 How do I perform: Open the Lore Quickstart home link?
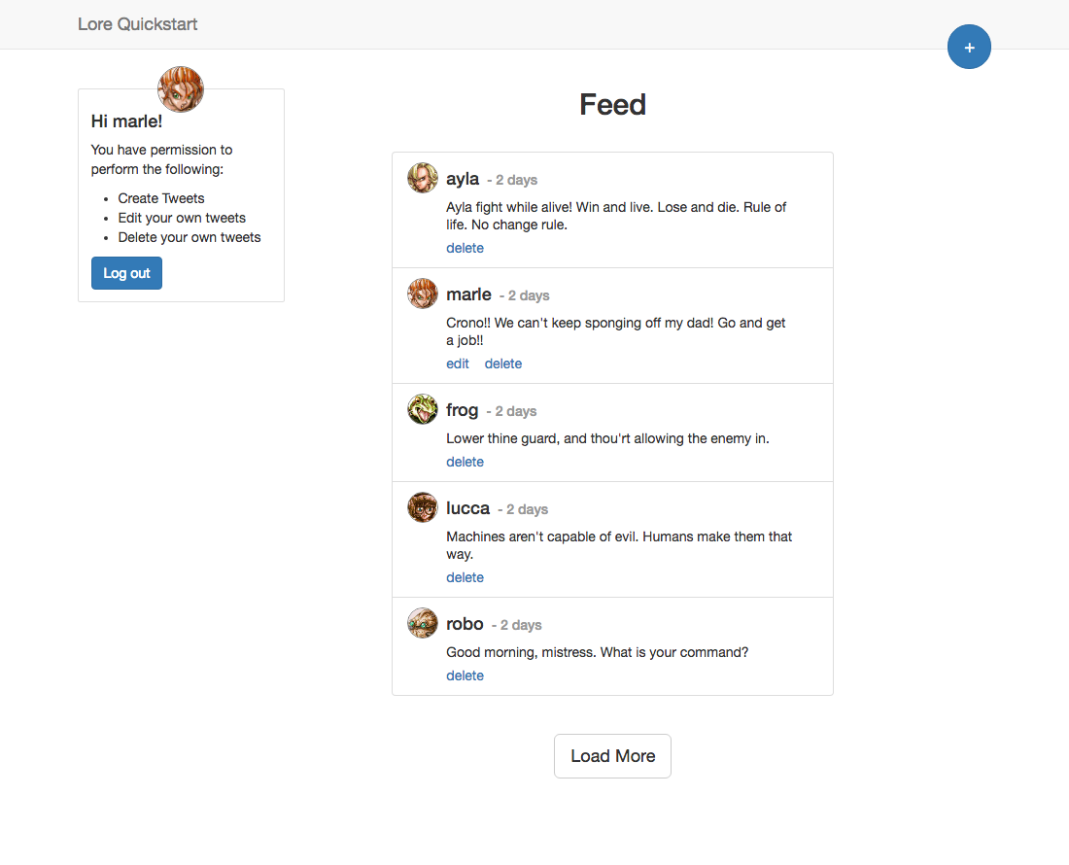coord(138,24)
